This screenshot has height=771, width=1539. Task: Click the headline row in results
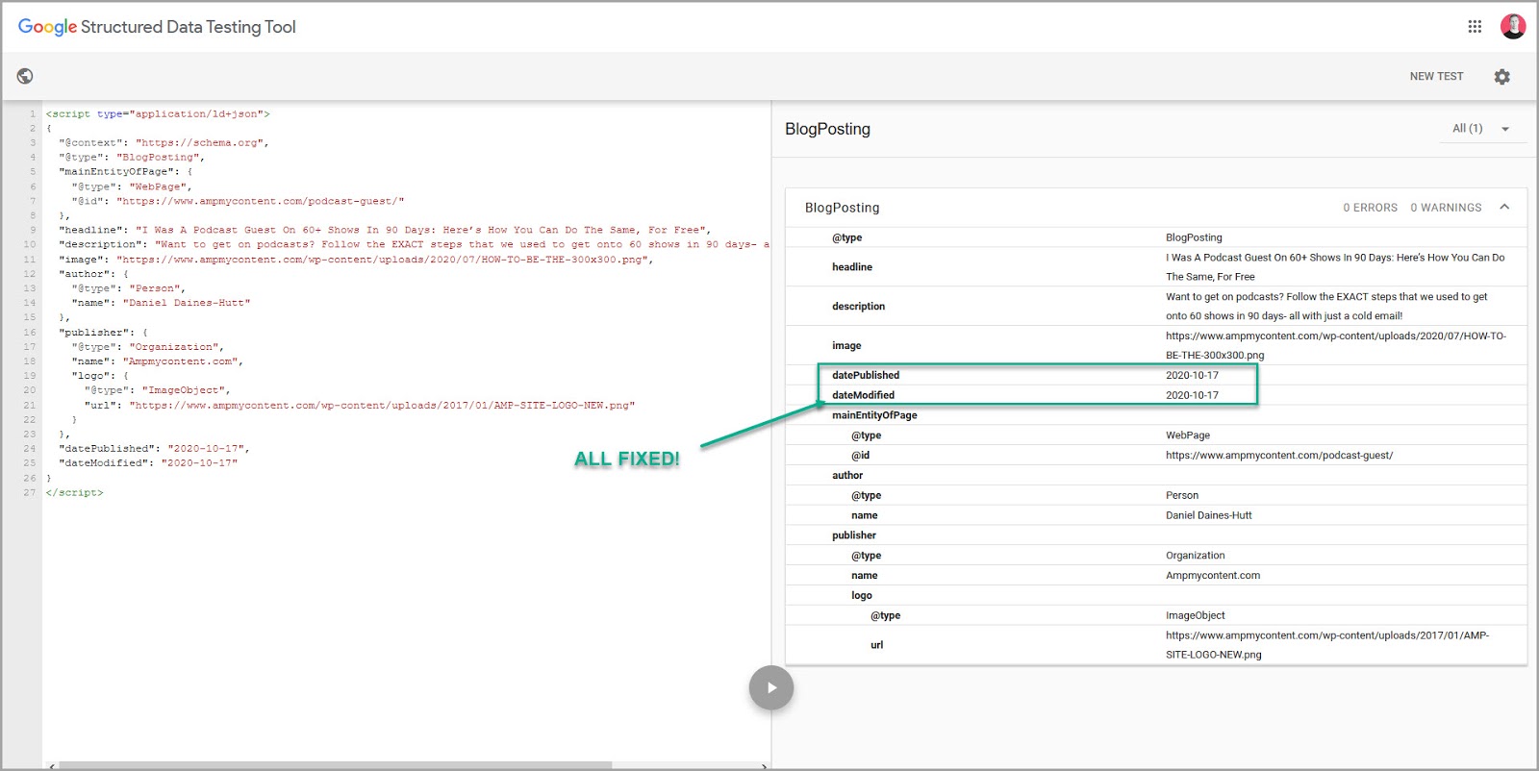click(1154, 267)
